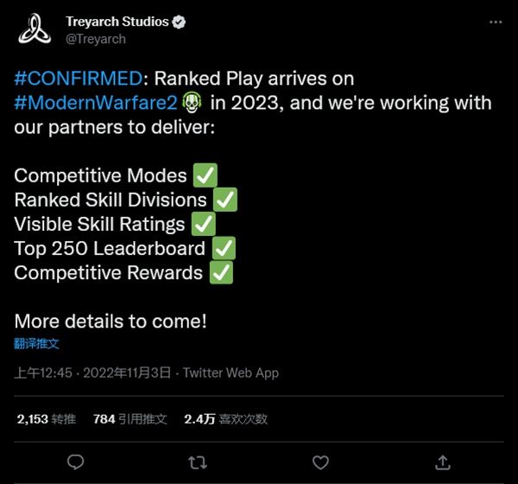Image resolution: width=518 pixels, height=484 pixels.
Task: View the 784 quote tweets list
Action: (x=129, y=419)
